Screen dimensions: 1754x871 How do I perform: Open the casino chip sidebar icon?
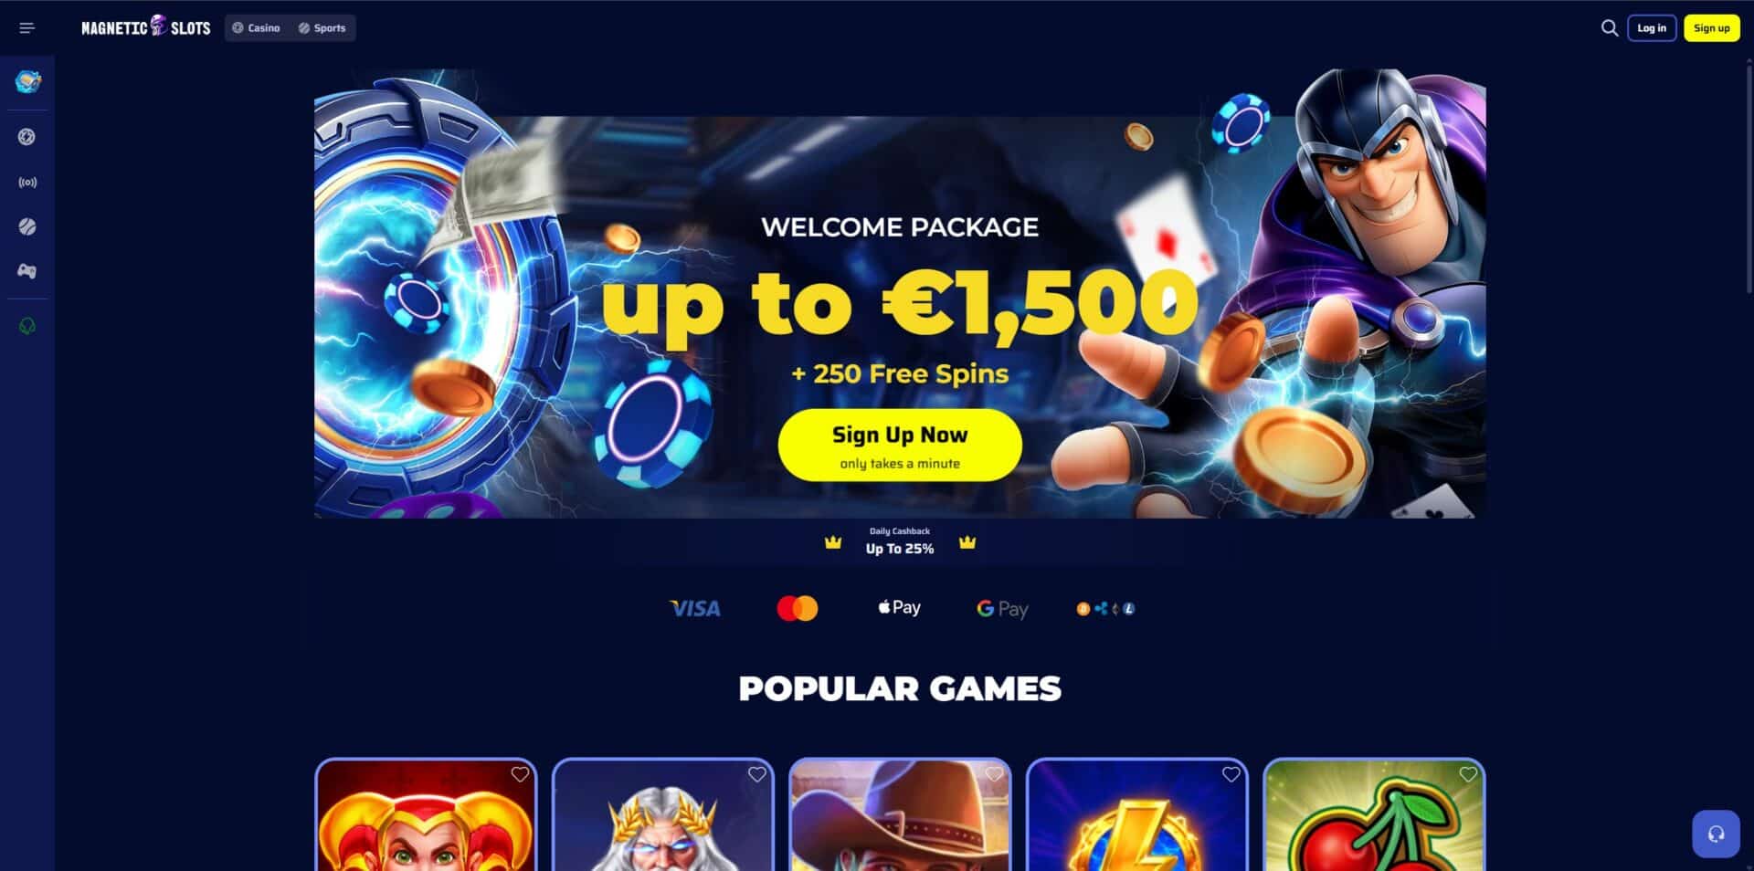point(27,137)
